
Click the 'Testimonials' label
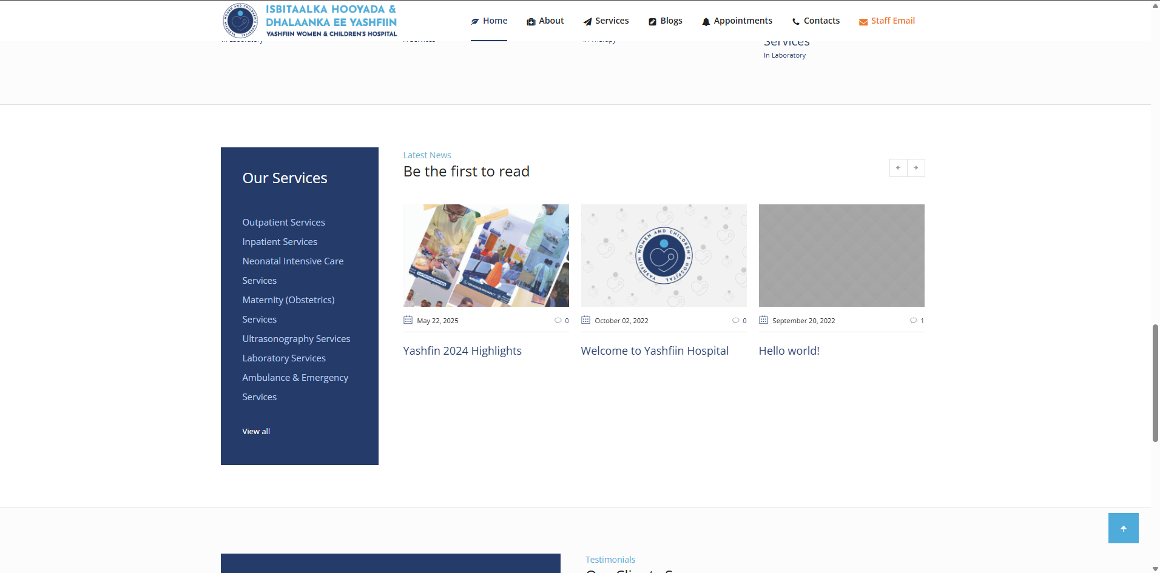pyautogui.click(x=610, y=560)
